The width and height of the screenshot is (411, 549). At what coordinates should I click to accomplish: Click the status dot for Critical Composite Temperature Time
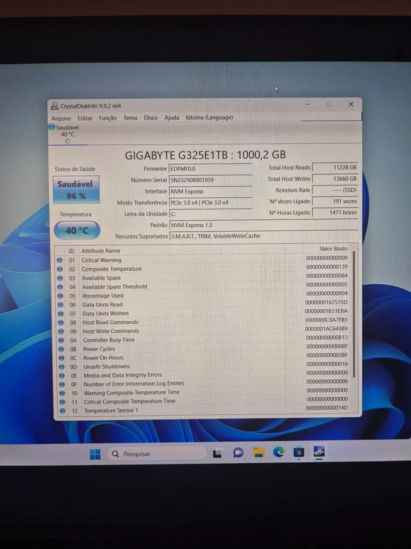pos(63,402)
